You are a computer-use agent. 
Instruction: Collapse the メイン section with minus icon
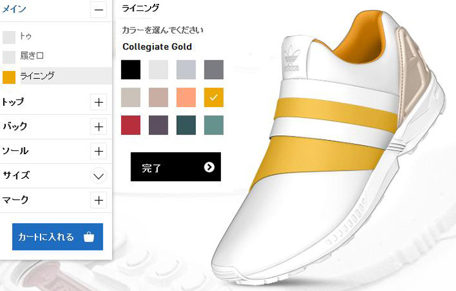(x=98, y=10)
